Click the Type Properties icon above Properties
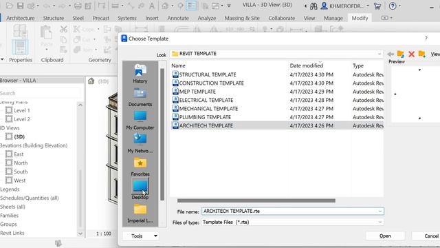 click(20, 31)
